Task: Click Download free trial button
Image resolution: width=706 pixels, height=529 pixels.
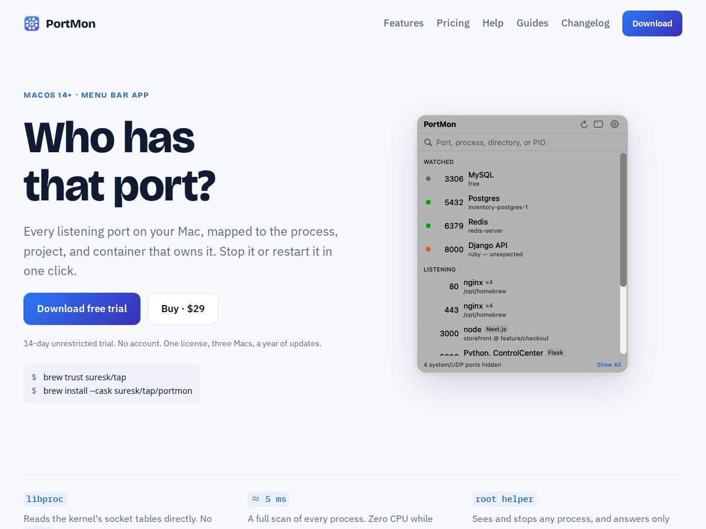Action: pos(82,309)
